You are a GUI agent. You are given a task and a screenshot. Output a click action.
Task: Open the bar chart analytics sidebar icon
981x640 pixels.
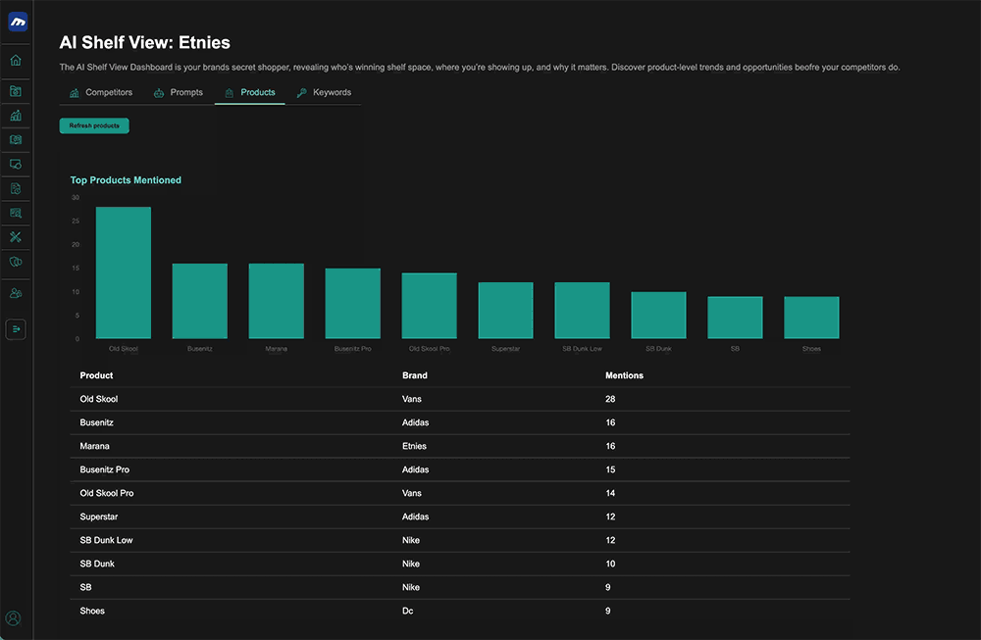(x=16, y=116)
